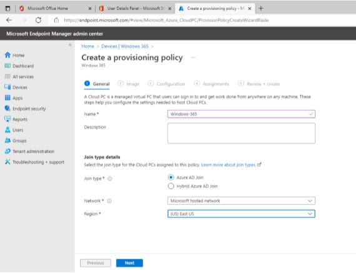
Task: Go to the Image wizard step
Action: pyautogui.click(x=129, y=84)
